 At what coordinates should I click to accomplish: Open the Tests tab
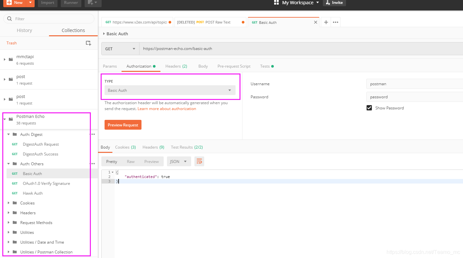click(x=267, y=66)
